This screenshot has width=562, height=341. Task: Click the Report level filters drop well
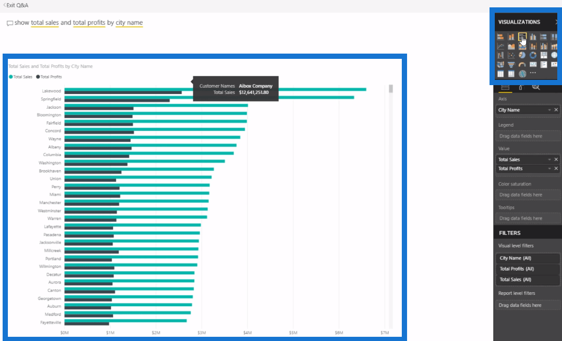tap(528, 305)
